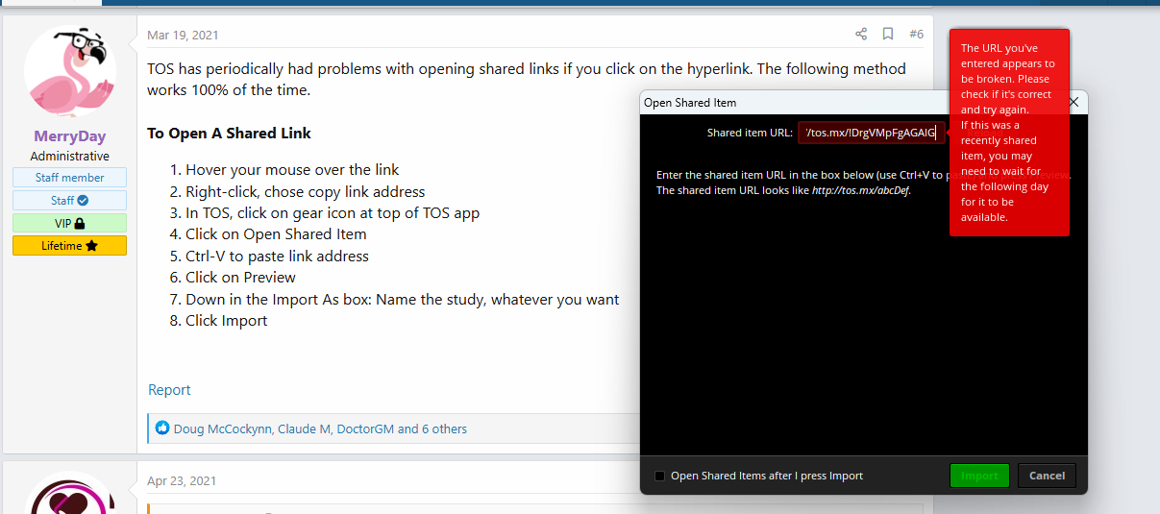Click the Apr 23, 2021 post date
Screen dimensions: 1160x514
click(x=182, y=481)
